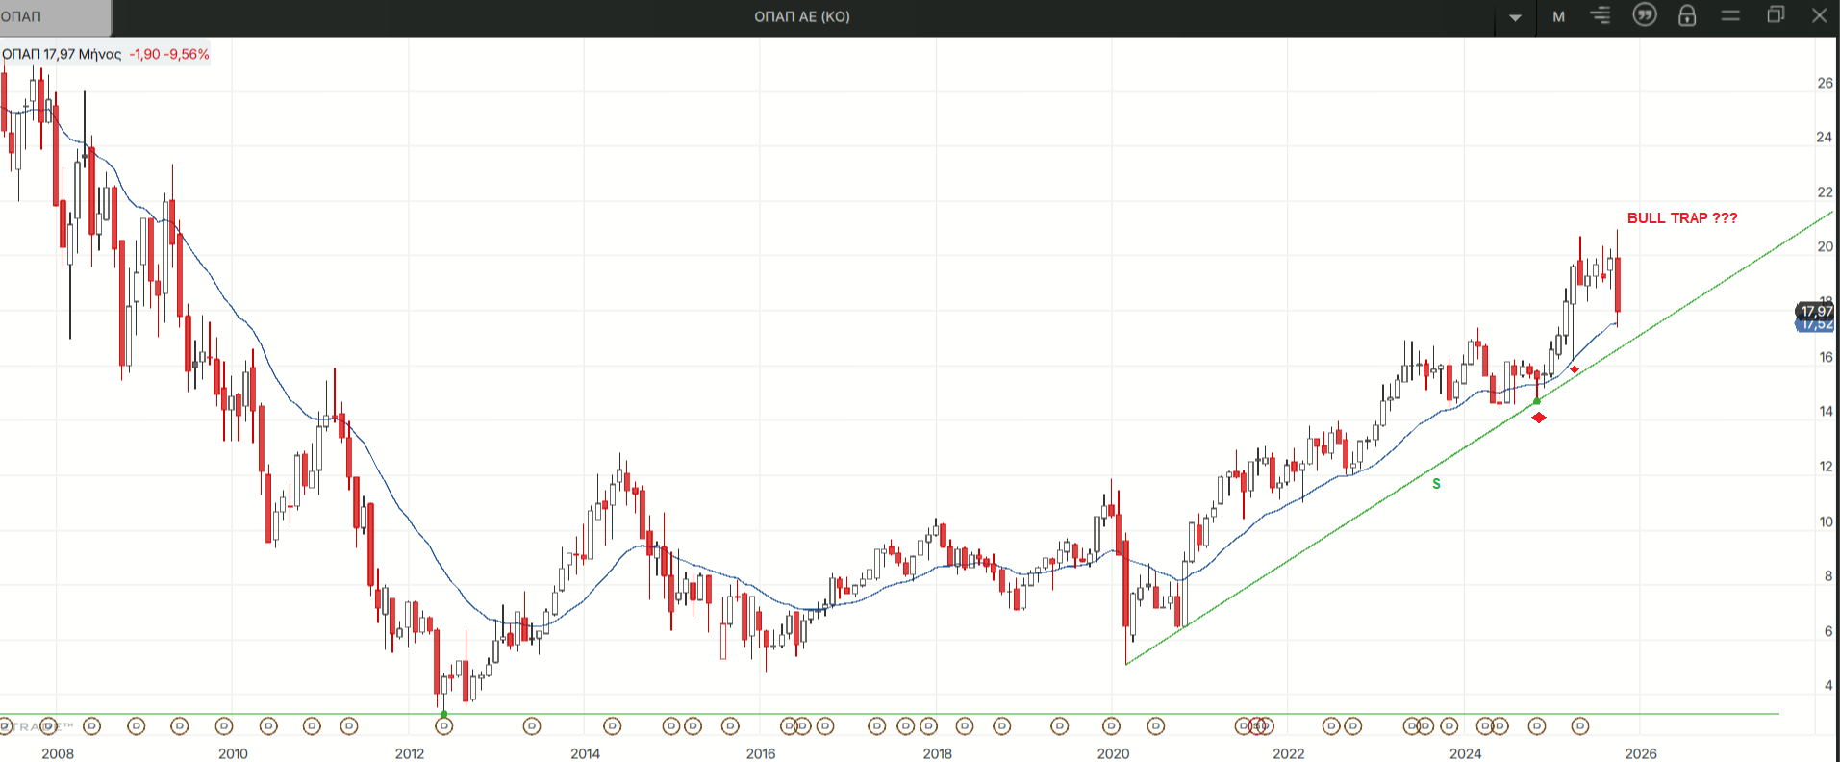Select the BULL TRAP ??? text annotation
This screenshot has height=762, width=1840.
(1681, 218)
